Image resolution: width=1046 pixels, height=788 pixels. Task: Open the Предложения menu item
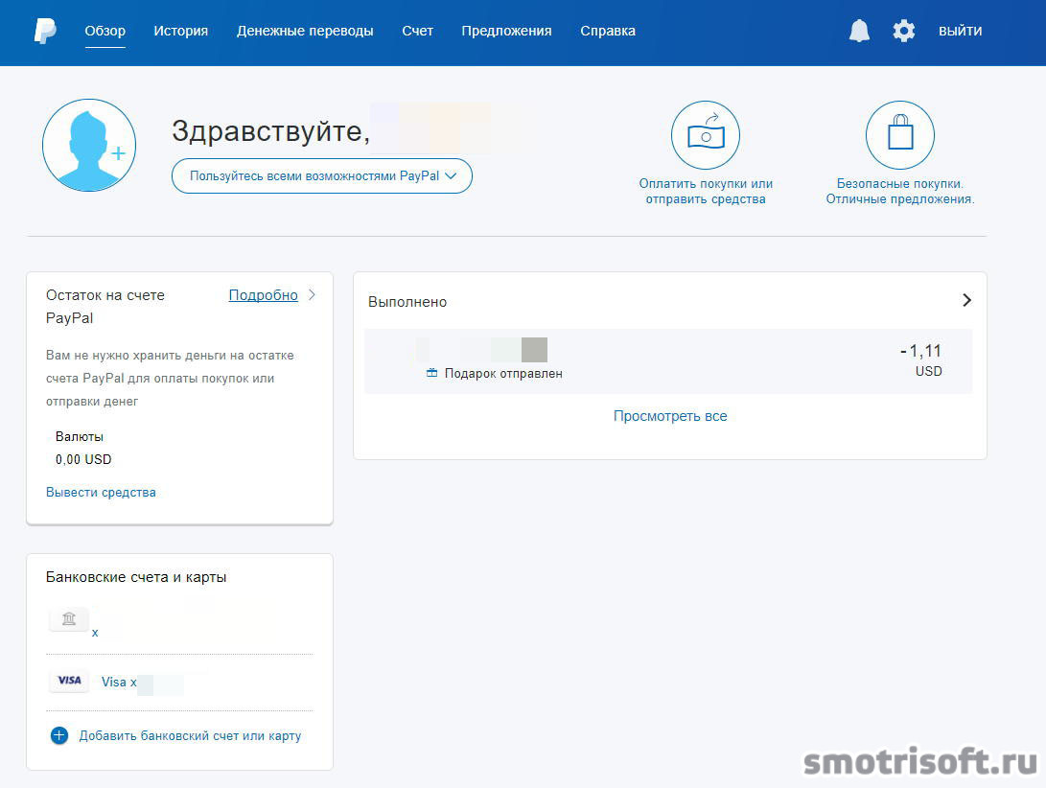coord(506,31)
